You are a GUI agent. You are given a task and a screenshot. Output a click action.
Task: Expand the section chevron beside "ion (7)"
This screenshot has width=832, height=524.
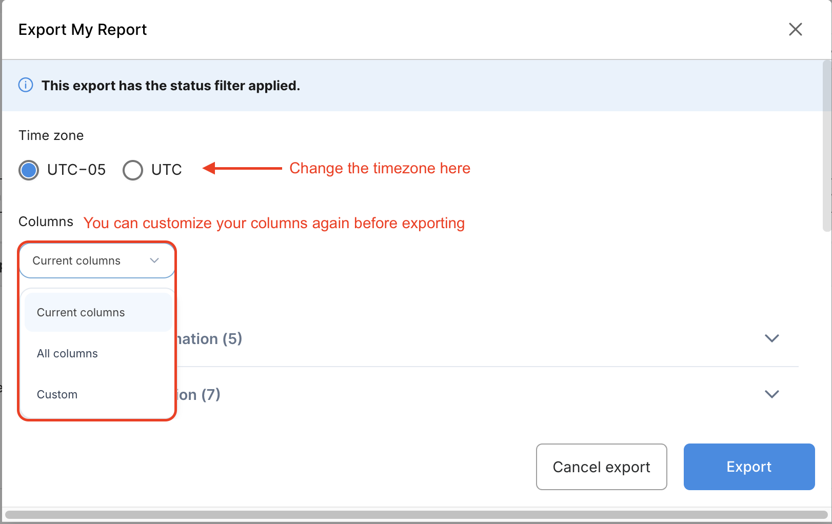click(x=771, y=394)
